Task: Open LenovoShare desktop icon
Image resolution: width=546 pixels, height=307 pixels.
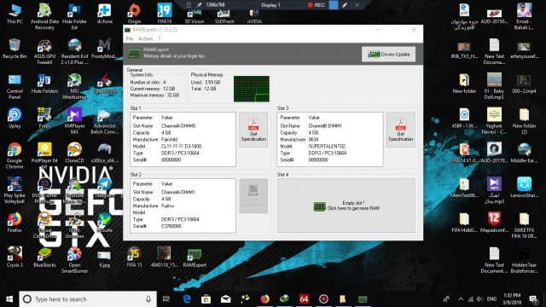Action: [x=524, y=188]
